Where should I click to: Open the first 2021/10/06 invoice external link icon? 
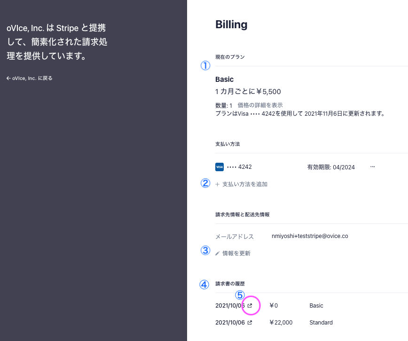(x=250, y=306)
